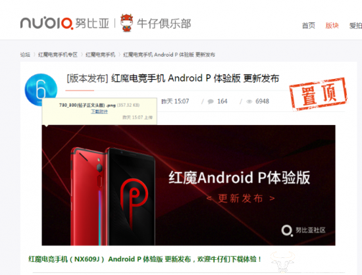
Task: Click the cowboy club bull mascot icon
Action: pos(127,22)
